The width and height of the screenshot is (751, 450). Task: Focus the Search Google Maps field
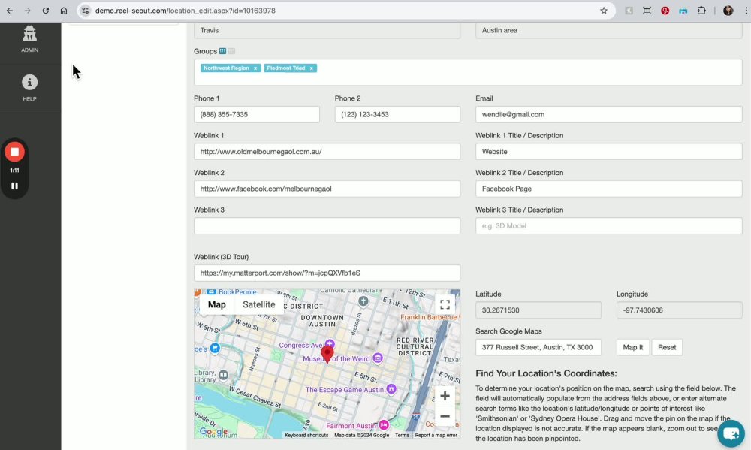click(538, 347)
